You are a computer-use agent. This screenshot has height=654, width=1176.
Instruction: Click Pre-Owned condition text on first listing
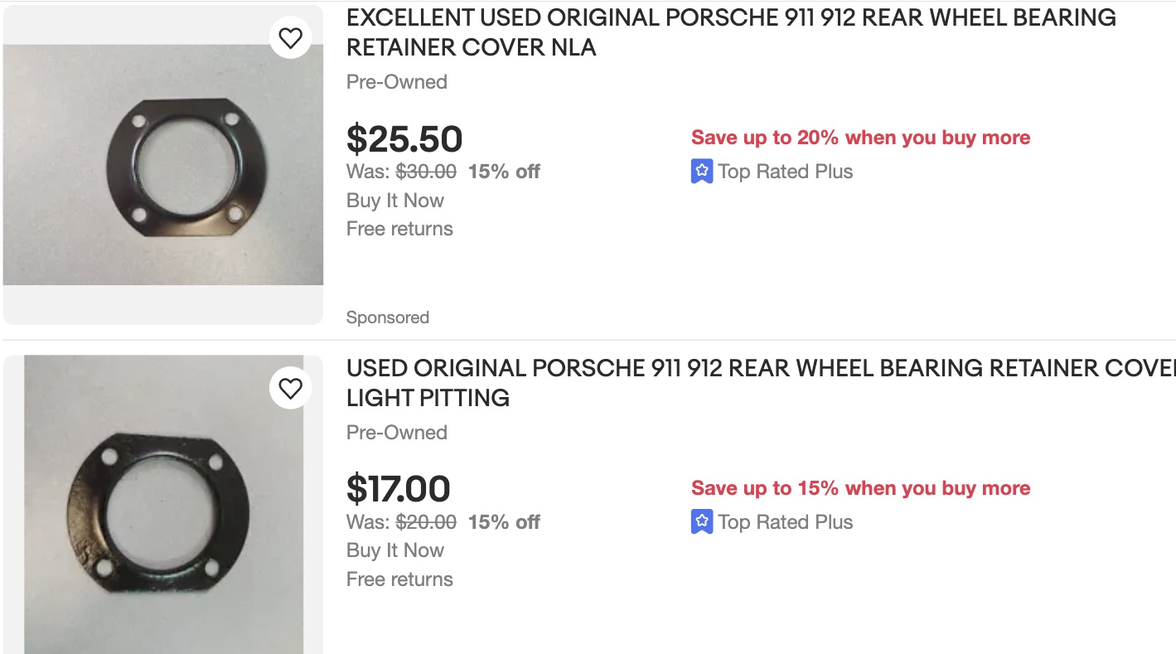pos(397,82)
